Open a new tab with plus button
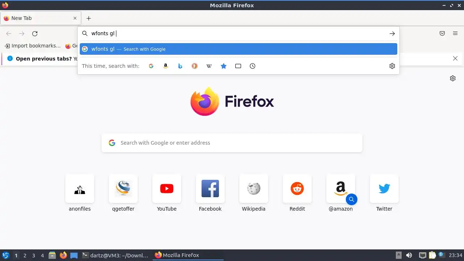 tap(88, 18)
